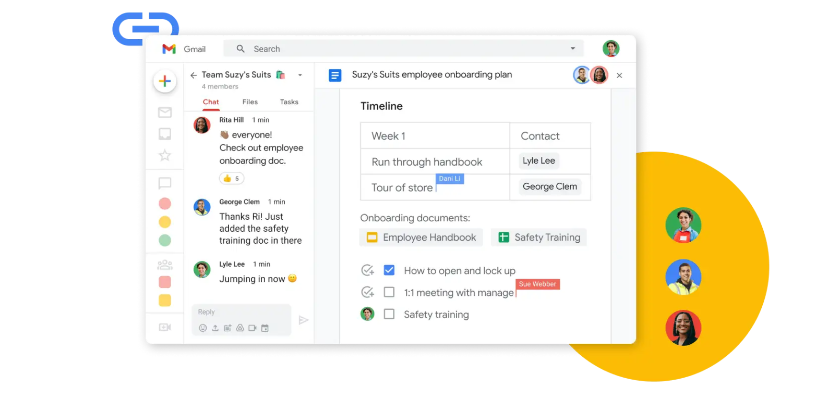
Task: Check the '1:1 meeting with manager' box
Action: click(389, 292)
